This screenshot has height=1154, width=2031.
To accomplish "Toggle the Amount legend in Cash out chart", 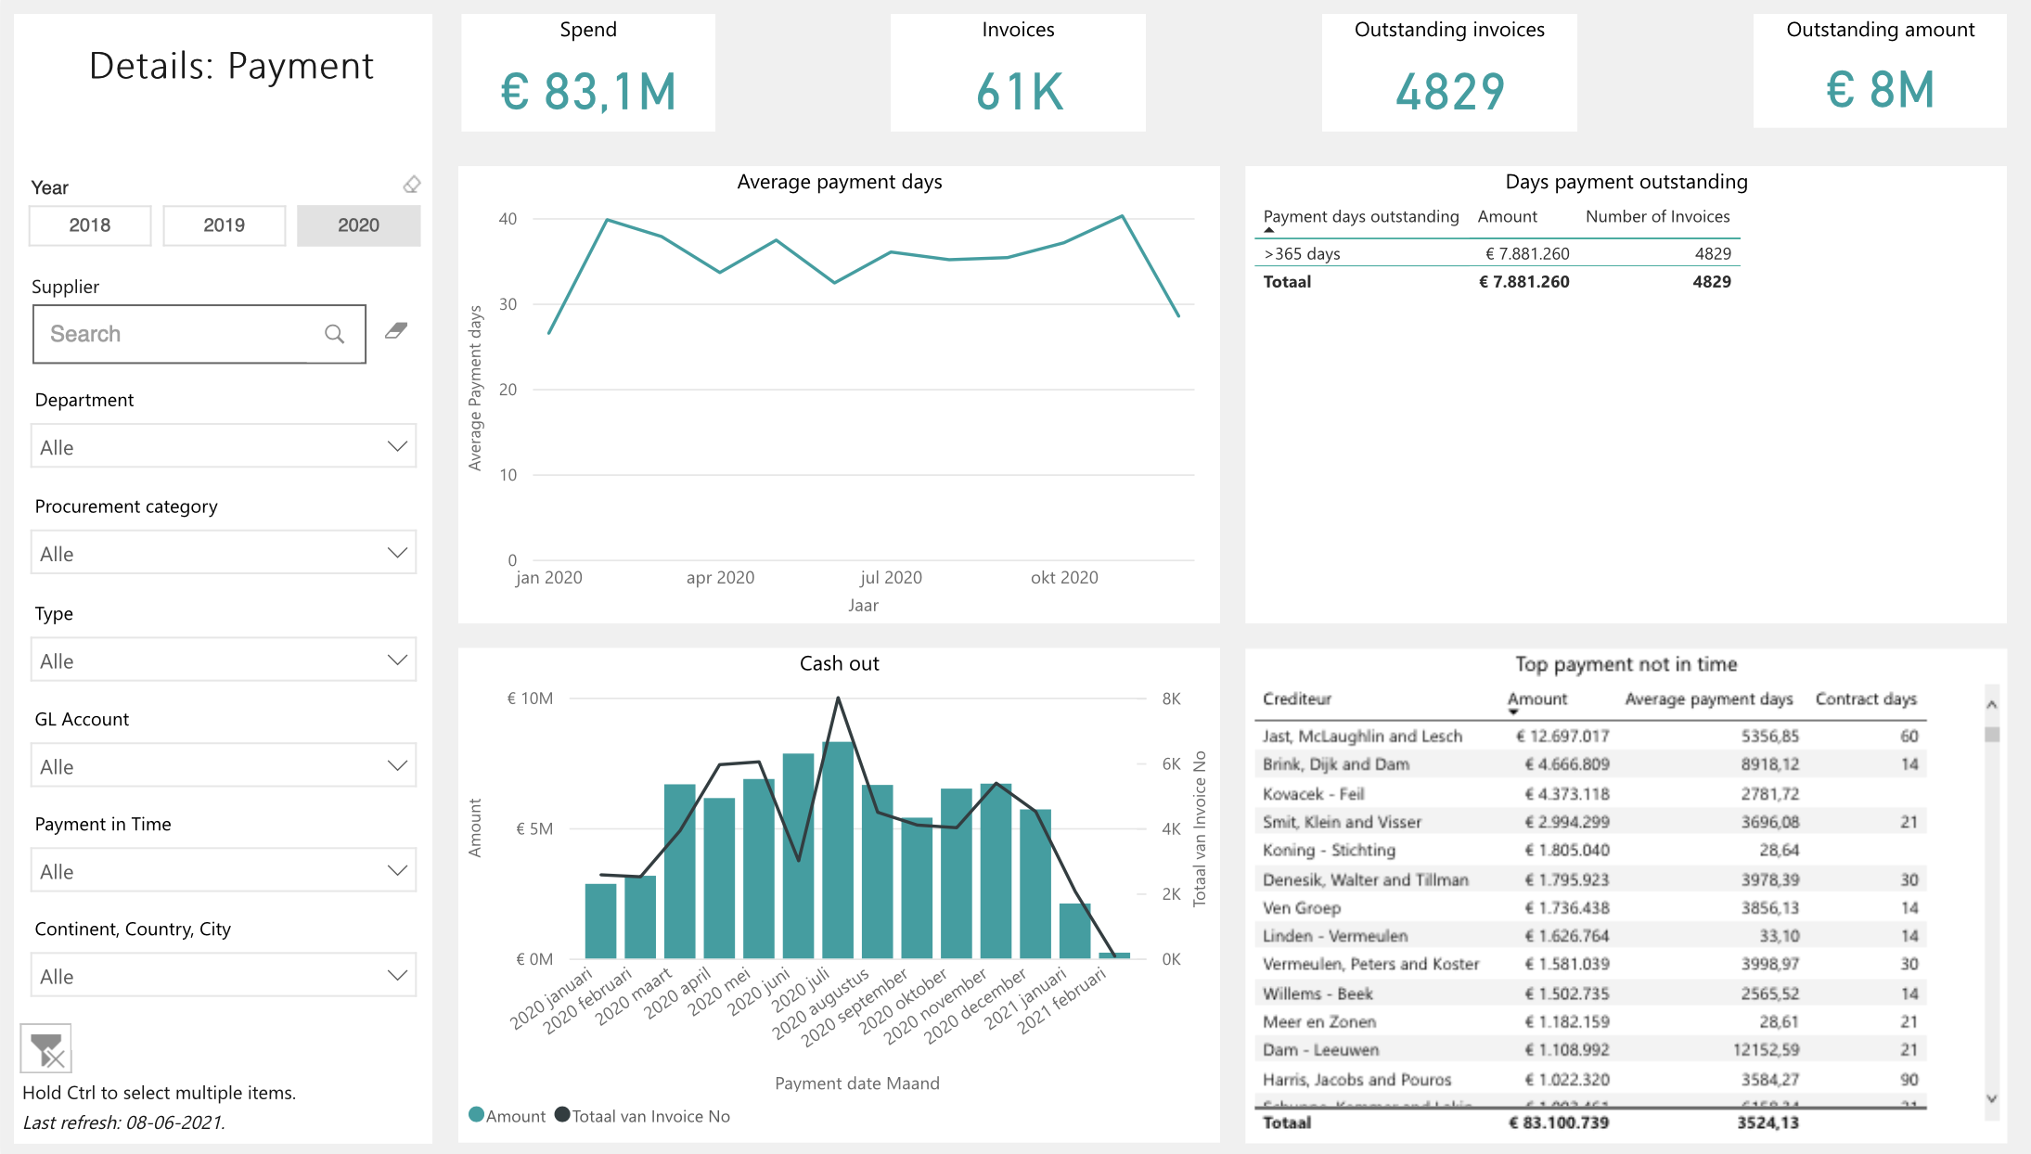I will pos(506,1115).
